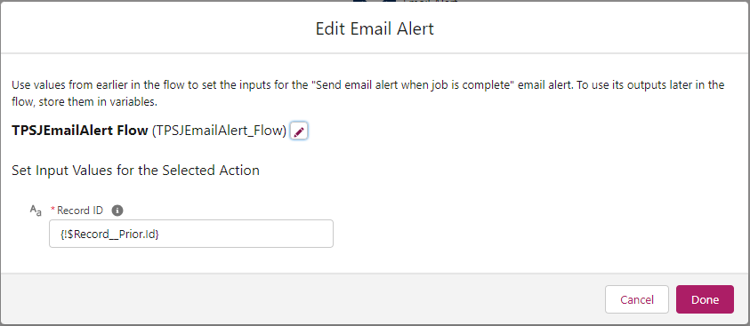Screen dimensions: 750x326
Task: Click the pencil edit icon beside TPSJEmailAlert Flow
Action: pyautogui.click(x=299, y=131)
